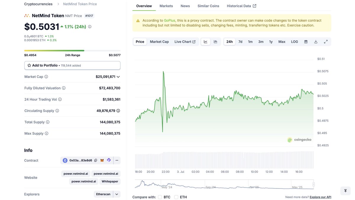355x200 pixels.
Task: Click the purple diamond icon in Contract row
Action: (x=109, y=160)
